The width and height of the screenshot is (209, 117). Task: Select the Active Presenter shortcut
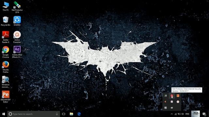tap(17, 37)
